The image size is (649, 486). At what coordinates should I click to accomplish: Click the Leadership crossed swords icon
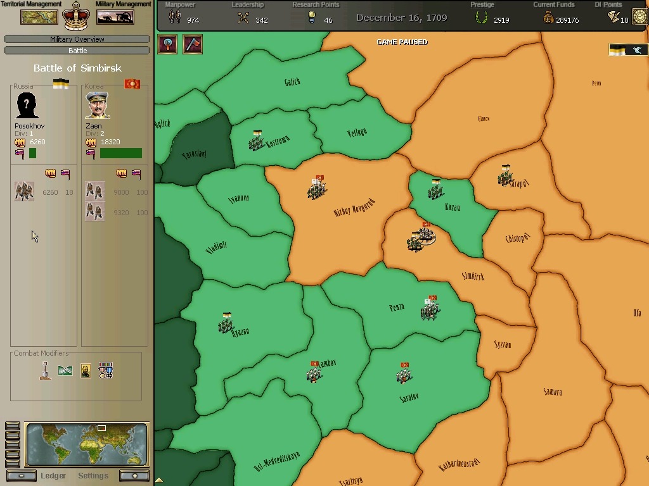(x=243, y=18)
